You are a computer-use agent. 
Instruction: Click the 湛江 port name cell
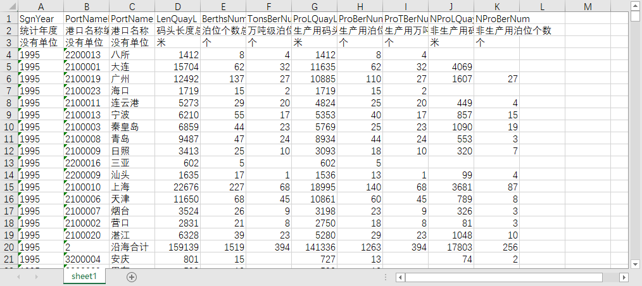132,235
